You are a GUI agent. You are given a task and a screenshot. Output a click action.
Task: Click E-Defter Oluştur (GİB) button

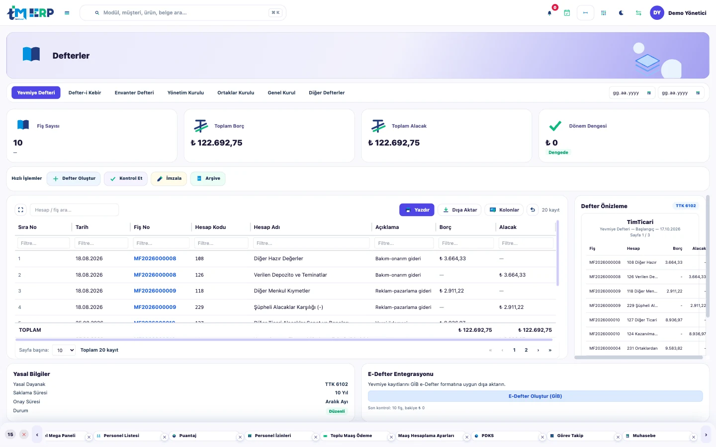tap(535, 396)
